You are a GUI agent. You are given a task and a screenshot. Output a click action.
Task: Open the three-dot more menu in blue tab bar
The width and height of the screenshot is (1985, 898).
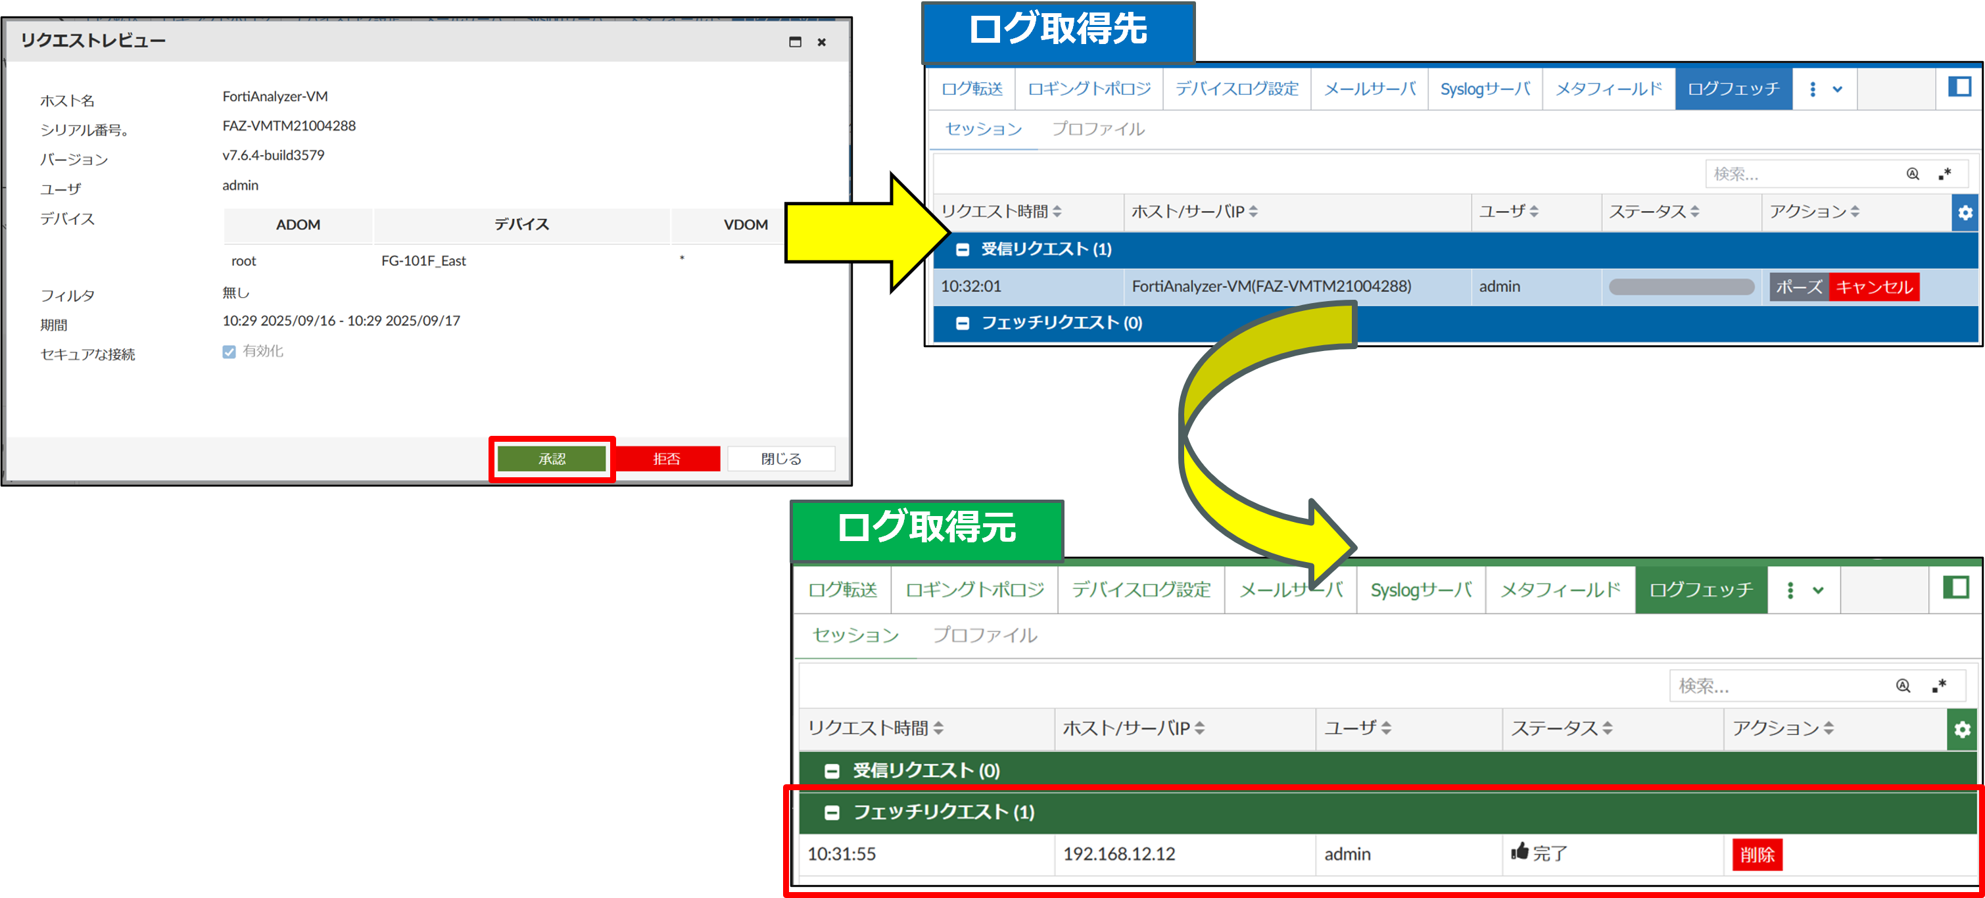[1812, 89]
